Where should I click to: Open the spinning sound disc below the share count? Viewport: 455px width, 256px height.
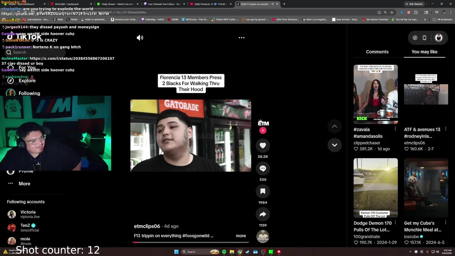click(263, 236)
